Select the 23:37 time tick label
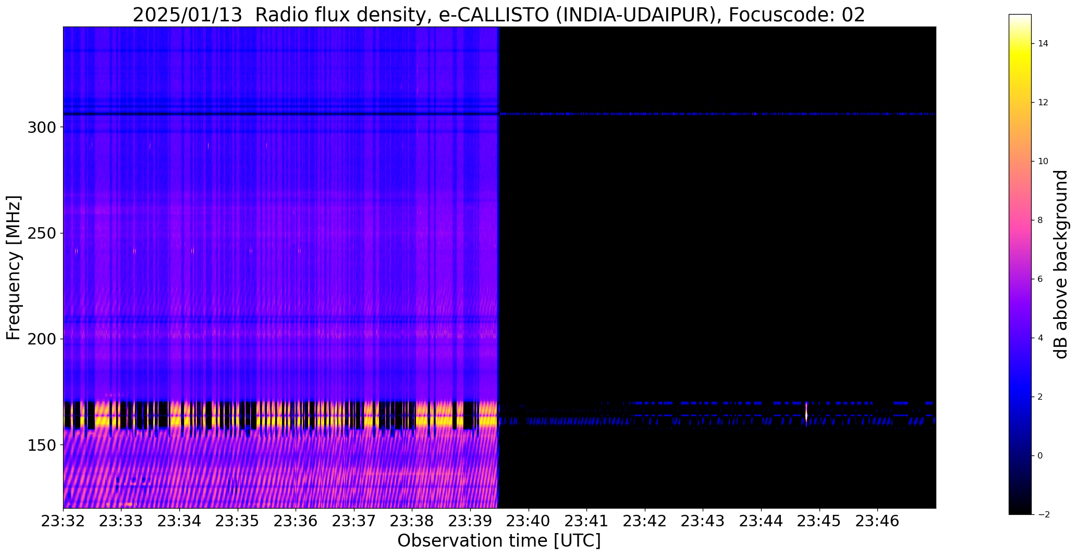This screenshot has width=1077, height=556. [354, 521]
